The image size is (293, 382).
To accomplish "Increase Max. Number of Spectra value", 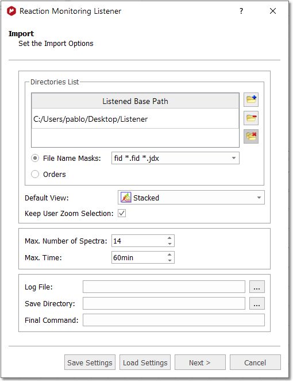I will coord(169,238).
